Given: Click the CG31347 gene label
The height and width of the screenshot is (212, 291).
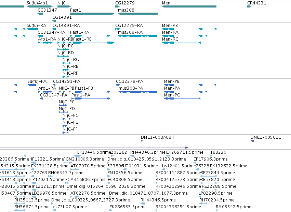Looking at the screenshot, I should (47, 10).
